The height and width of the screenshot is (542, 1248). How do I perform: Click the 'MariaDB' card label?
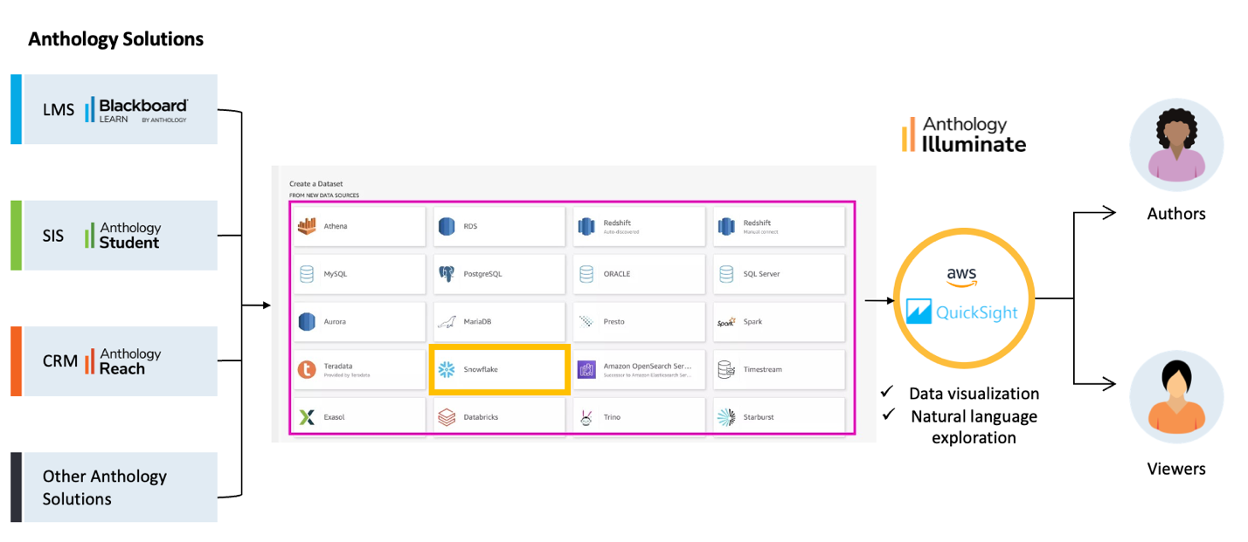477,322
